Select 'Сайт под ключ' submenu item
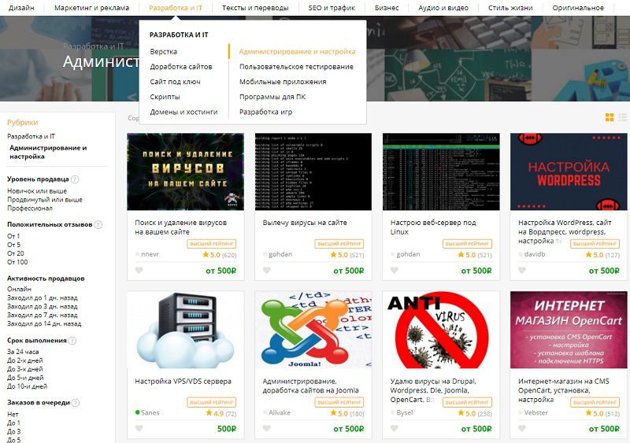Viewport: 630px width, 443px height. point(175,82)
